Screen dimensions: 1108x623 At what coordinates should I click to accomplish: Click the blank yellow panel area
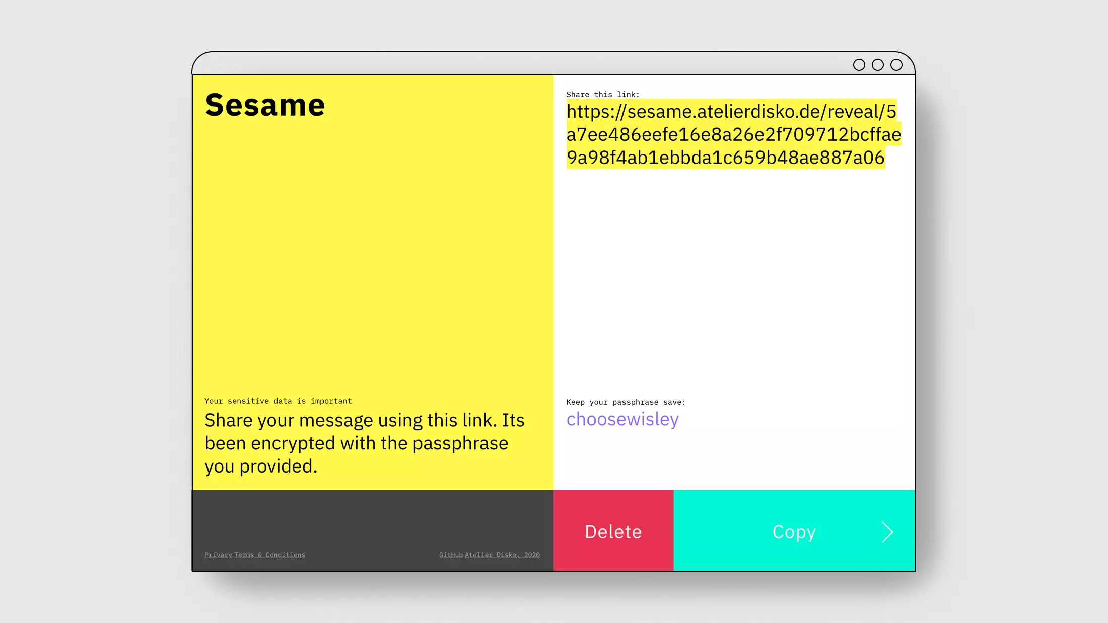point(373,252)
